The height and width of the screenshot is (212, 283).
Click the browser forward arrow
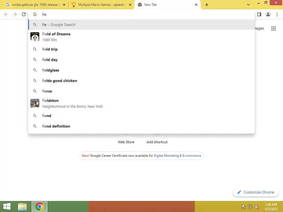coord(15,14)
